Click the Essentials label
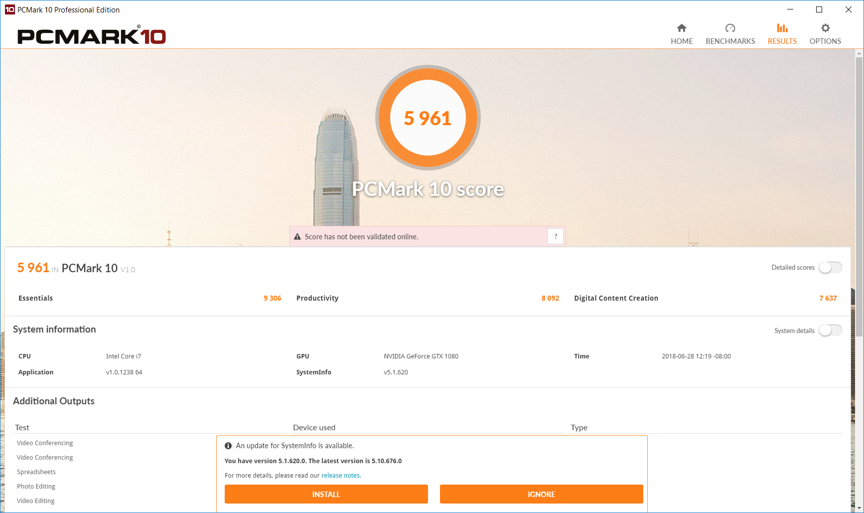Screen dimensions: 864x513 click(35, 298)
